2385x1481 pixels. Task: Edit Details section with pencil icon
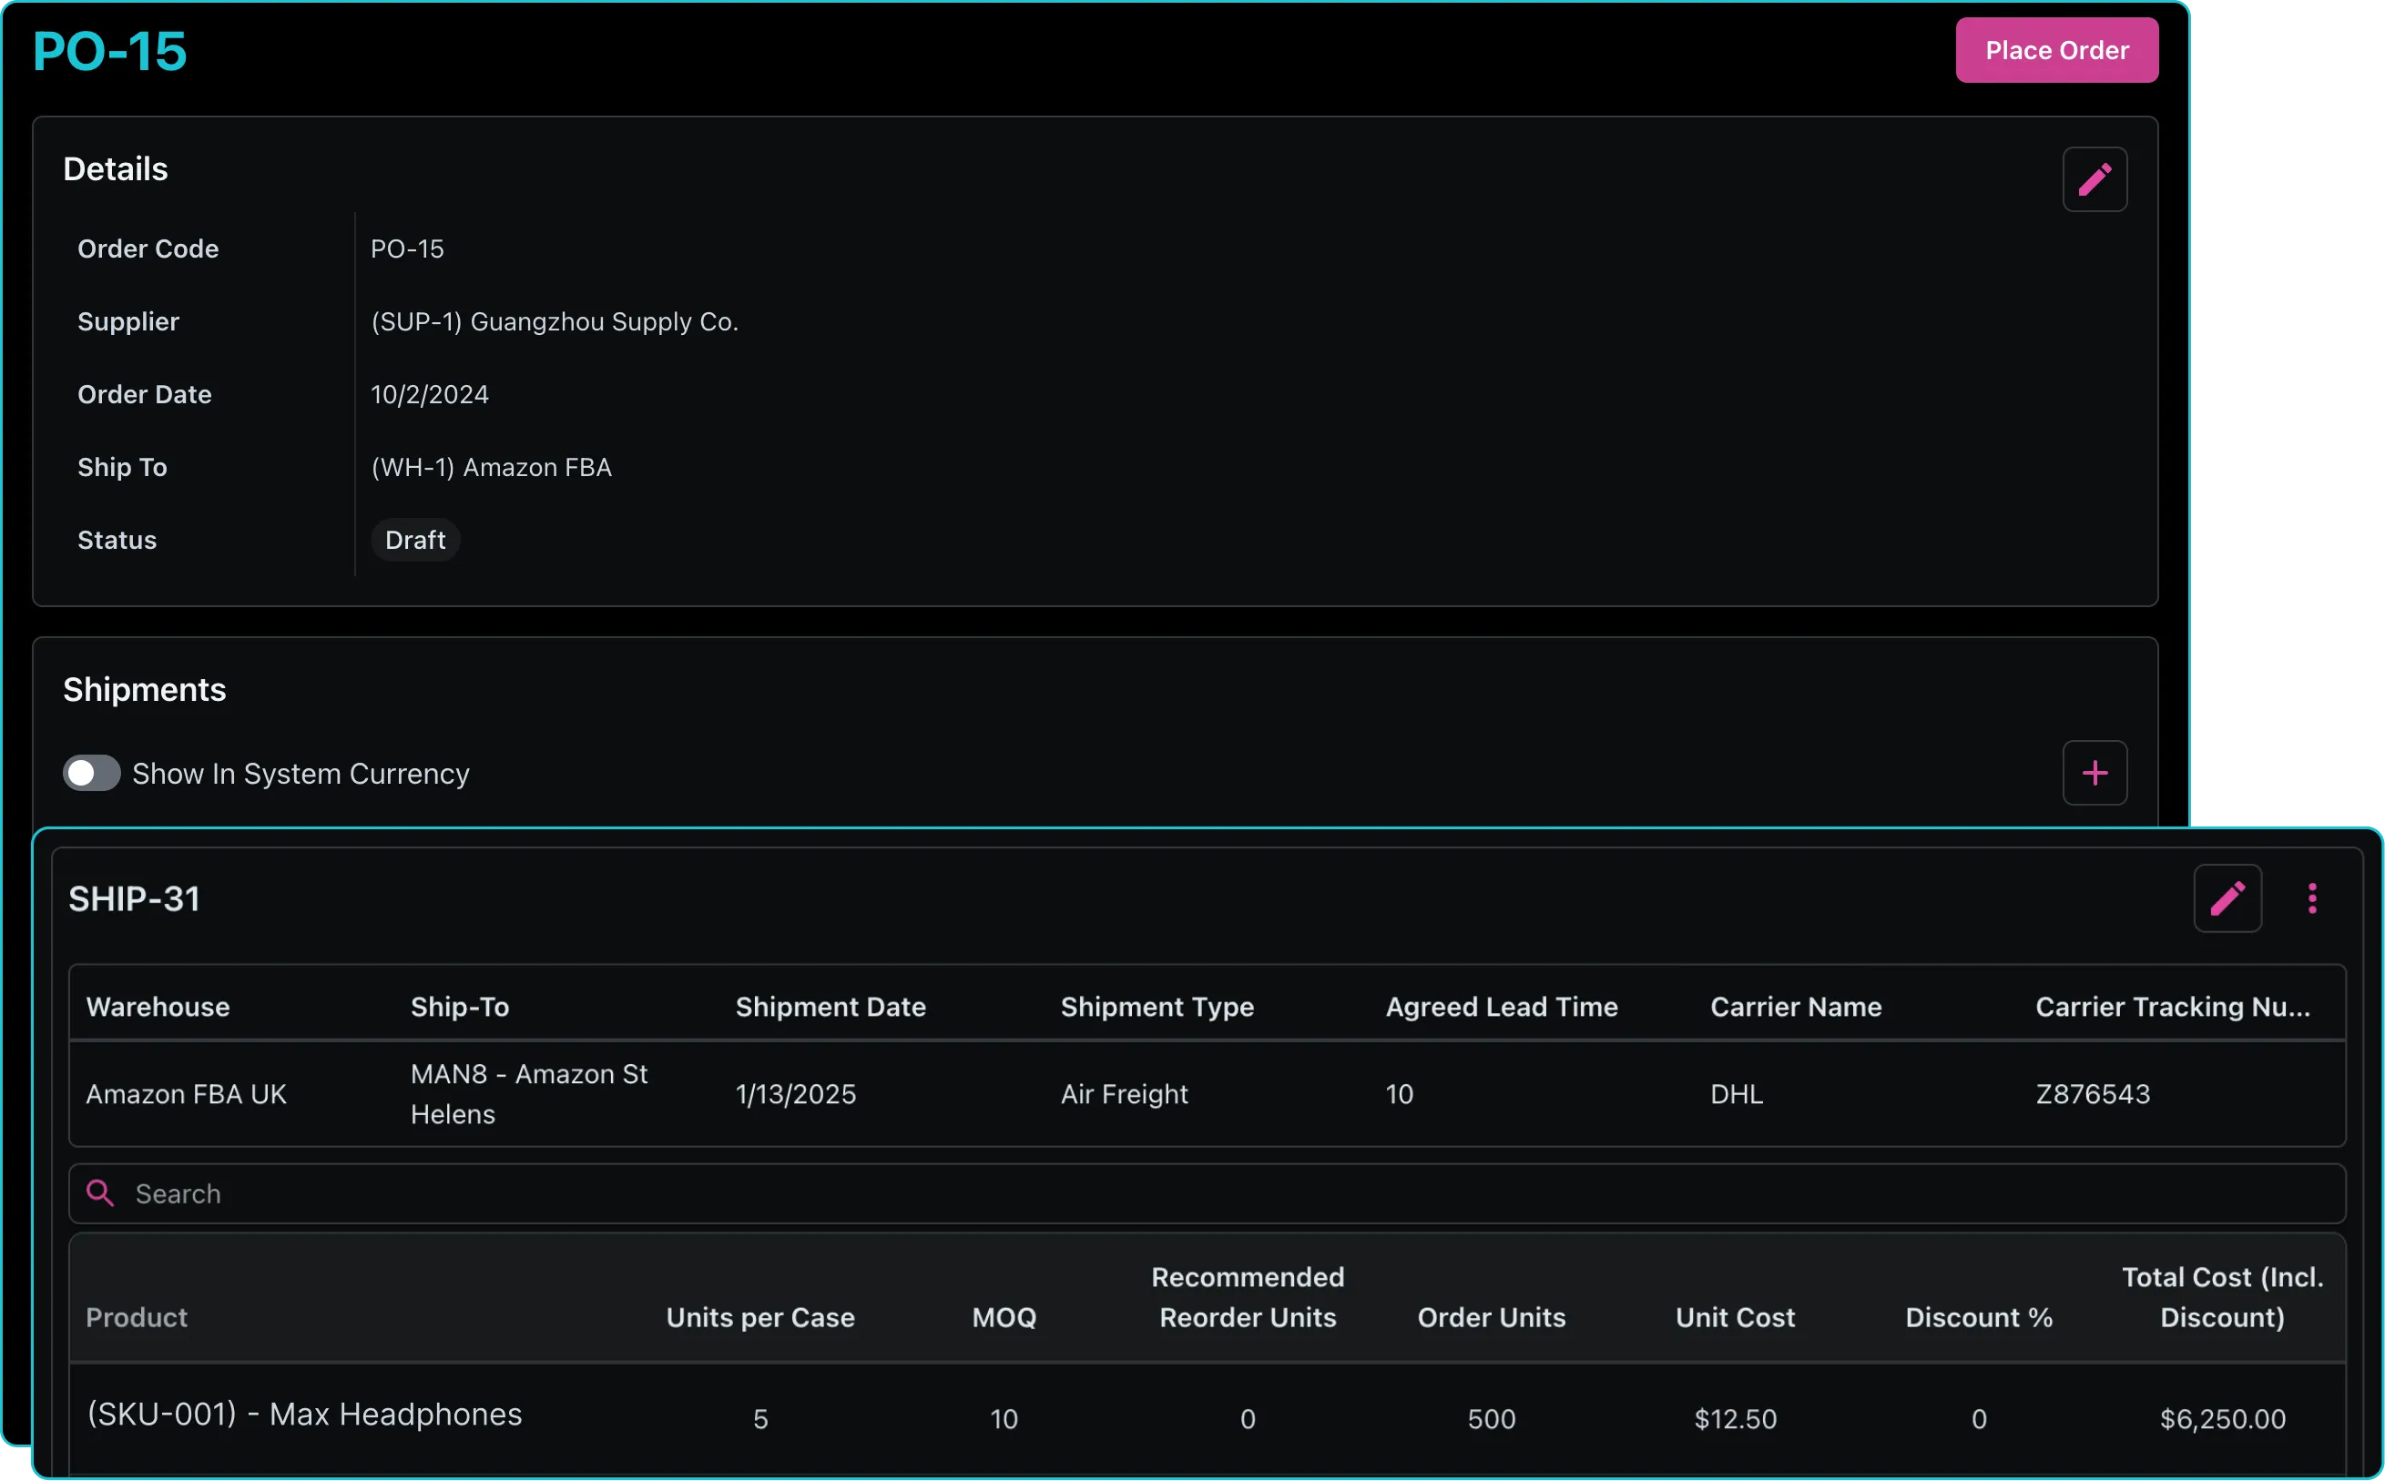(2094, 179)
